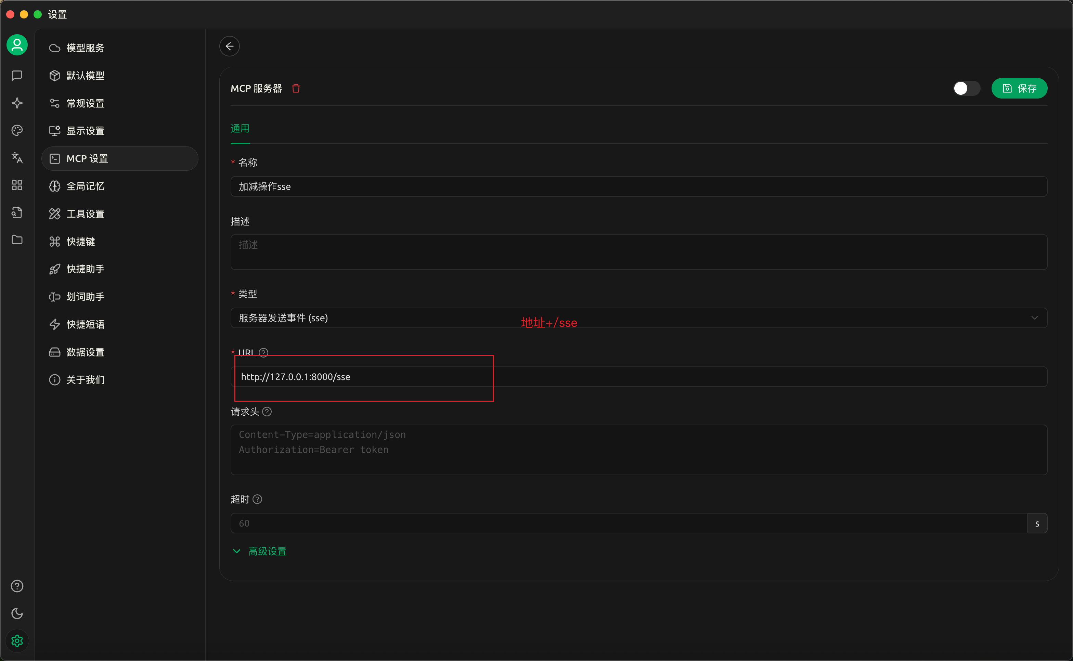Viewport: 1073px width, 661px height.
Task: Open the 数据设置 settings menu
Action: [x=120, y=352]
